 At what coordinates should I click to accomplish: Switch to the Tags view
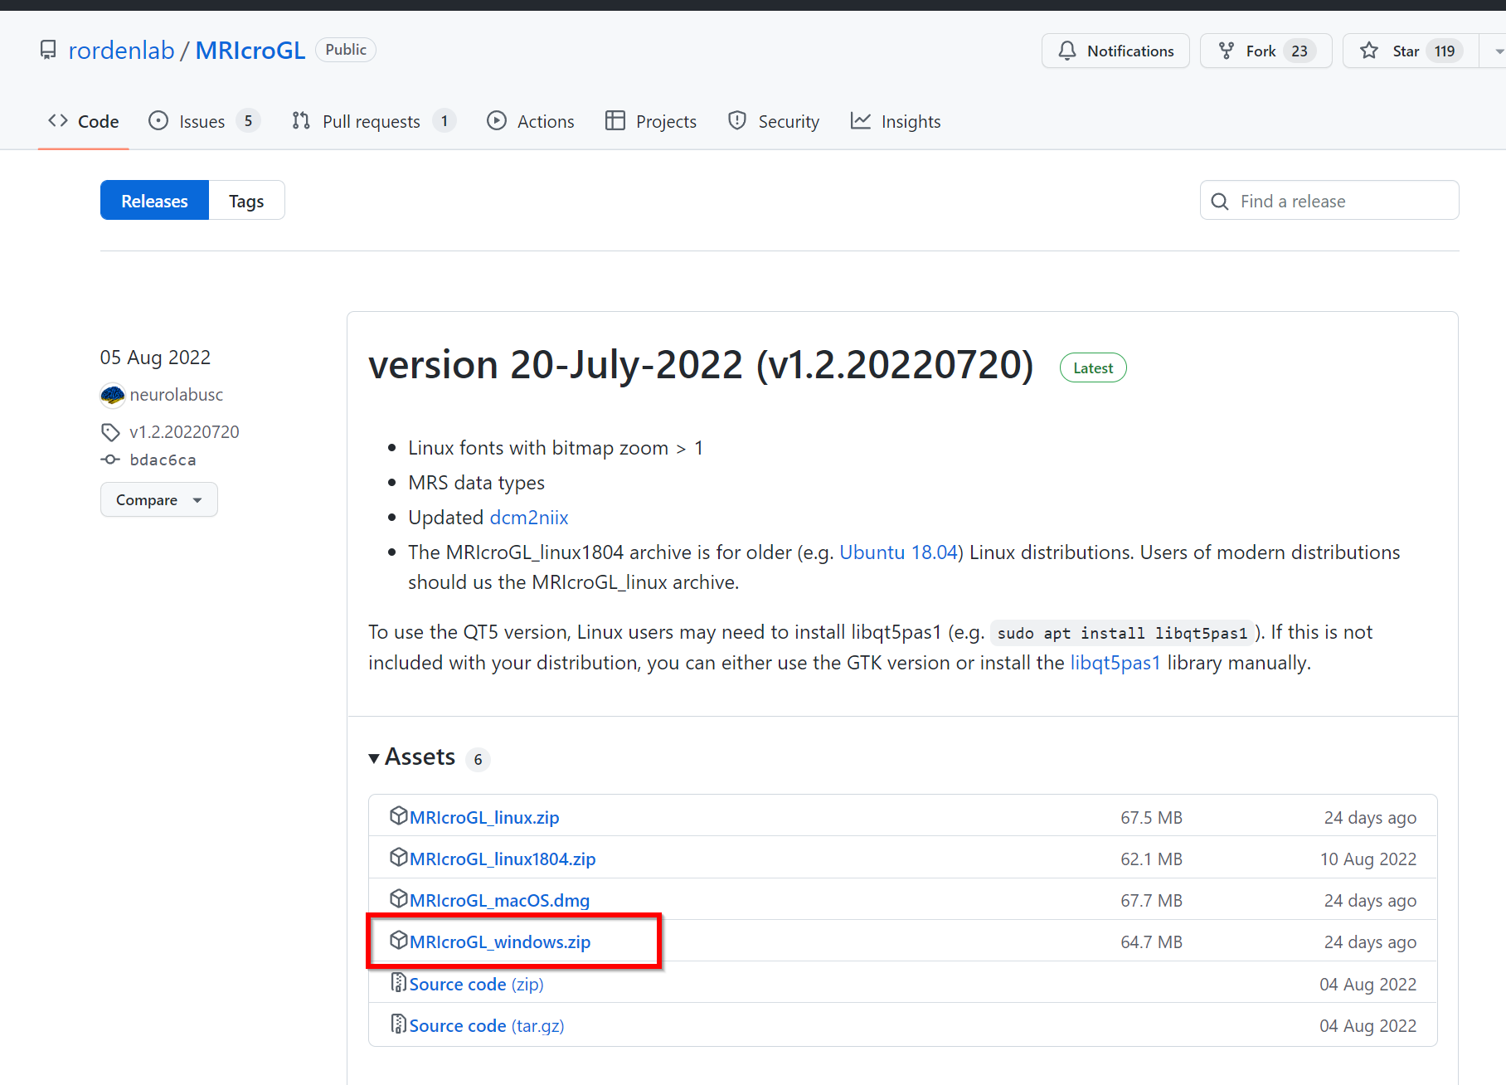click(246, 201)
